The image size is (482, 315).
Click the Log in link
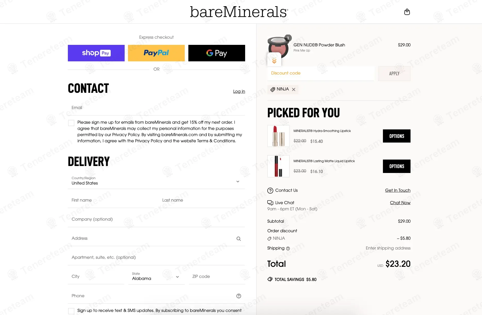point(239,92)
